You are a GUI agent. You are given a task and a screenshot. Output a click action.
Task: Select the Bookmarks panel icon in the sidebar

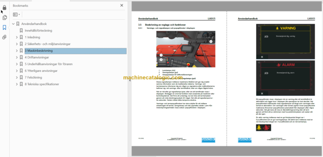(x=4, y=27)
